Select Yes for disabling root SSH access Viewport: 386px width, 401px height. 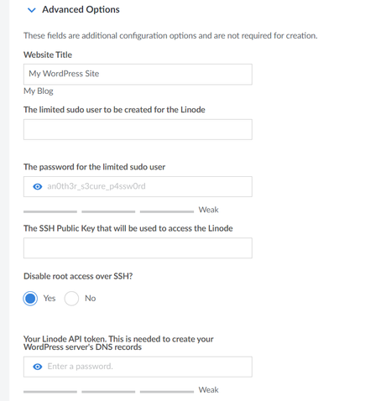(x=30, y=299)
